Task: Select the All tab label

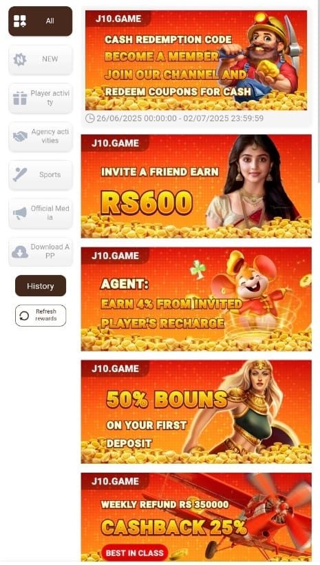Action: [x=50, y=21]
